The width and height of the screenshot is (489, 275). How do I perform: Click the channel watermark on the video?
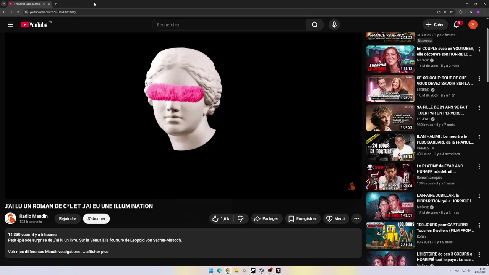352,186
